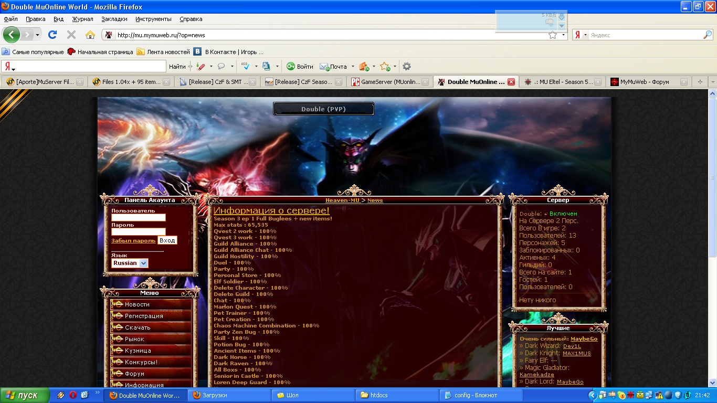
Task: Start a search with the magnifying glass icon
Action: point(708,35)
